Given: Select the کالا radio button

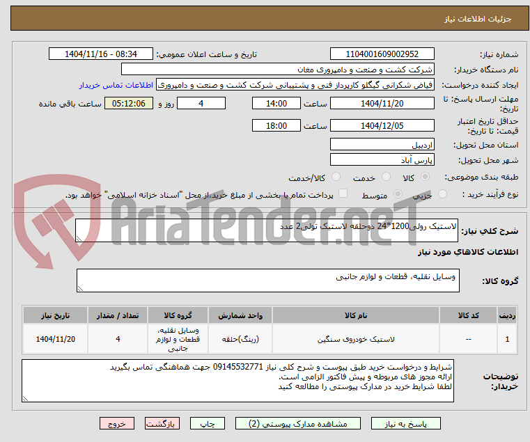Looking at the screenshot, I should click(x=425, y=177).
